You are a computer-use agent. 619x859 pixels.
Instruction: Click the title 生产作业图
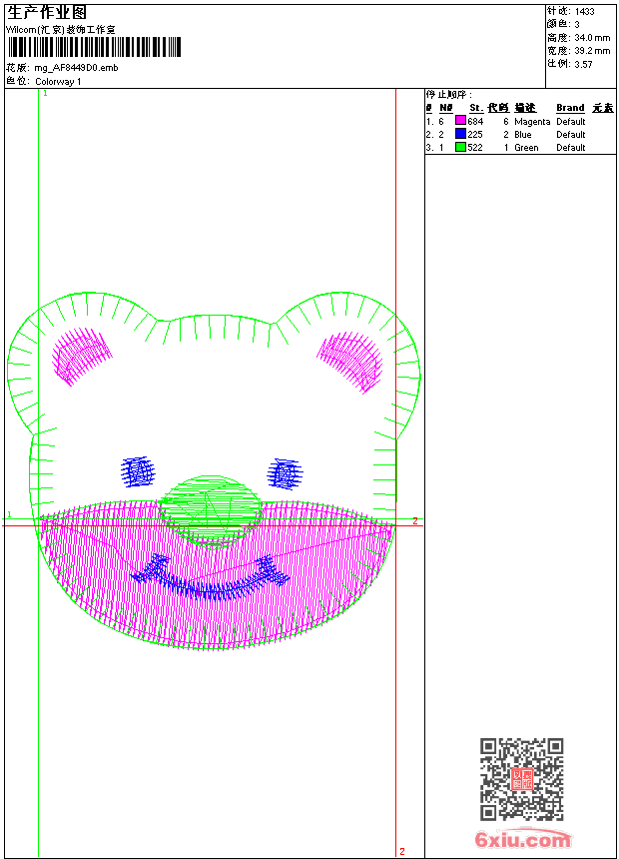tap(47, 13)
